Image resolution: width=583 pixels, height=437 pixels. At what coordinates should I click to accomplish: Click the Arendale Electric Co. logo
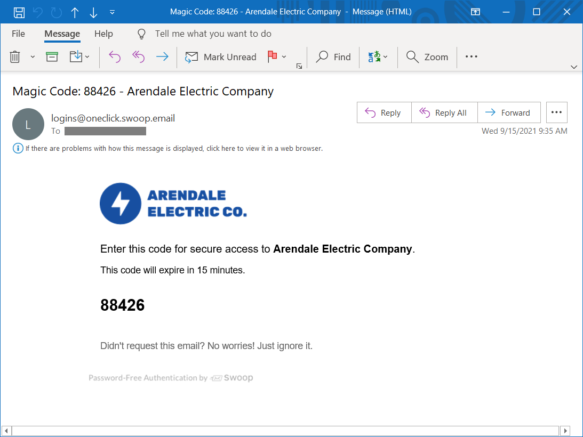(x=173, y=203)
